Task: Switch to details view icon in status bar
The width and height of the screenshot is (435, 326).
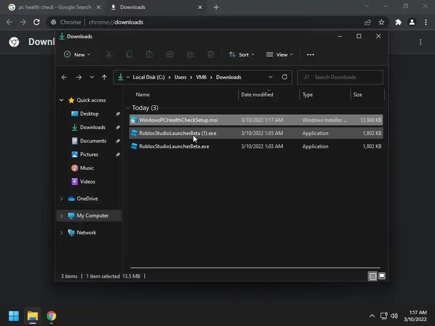Action: point(373,276)
